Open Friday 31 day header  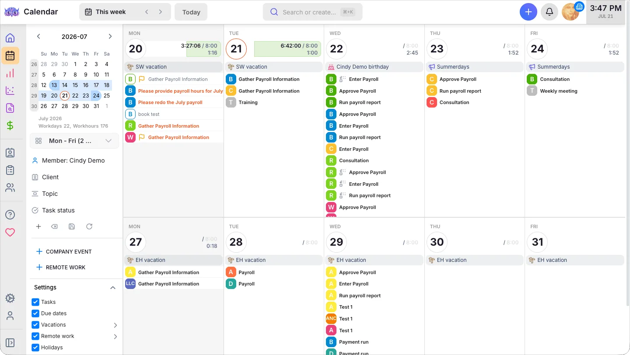(537, 242)
